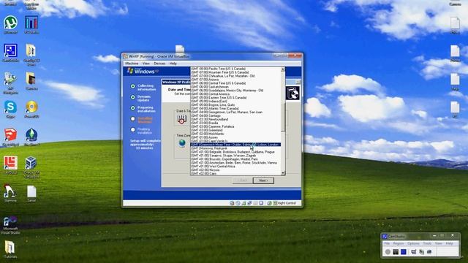Image resolution: width=468 pixels, height=263 pixels.
Task: Select the Arizona time zone entry
Action: pyautogui.click(x=235, y=80)
